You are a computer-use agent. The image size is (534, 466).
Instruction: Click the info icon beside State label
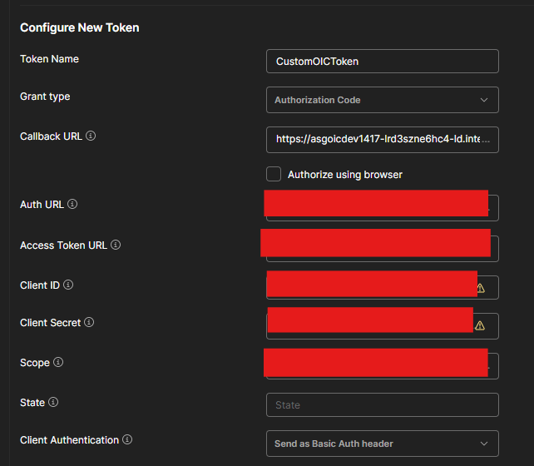[53, 402]
